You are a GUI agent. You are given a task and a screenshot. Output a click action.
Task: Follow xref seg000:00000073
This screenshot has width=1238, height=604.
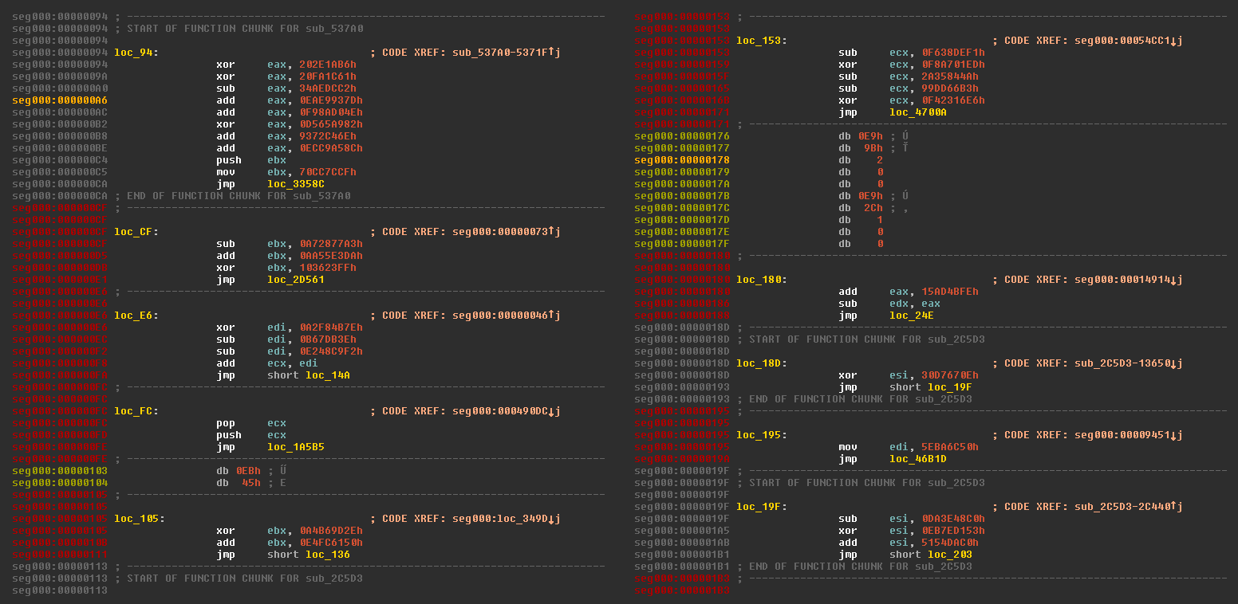[507, 232]
